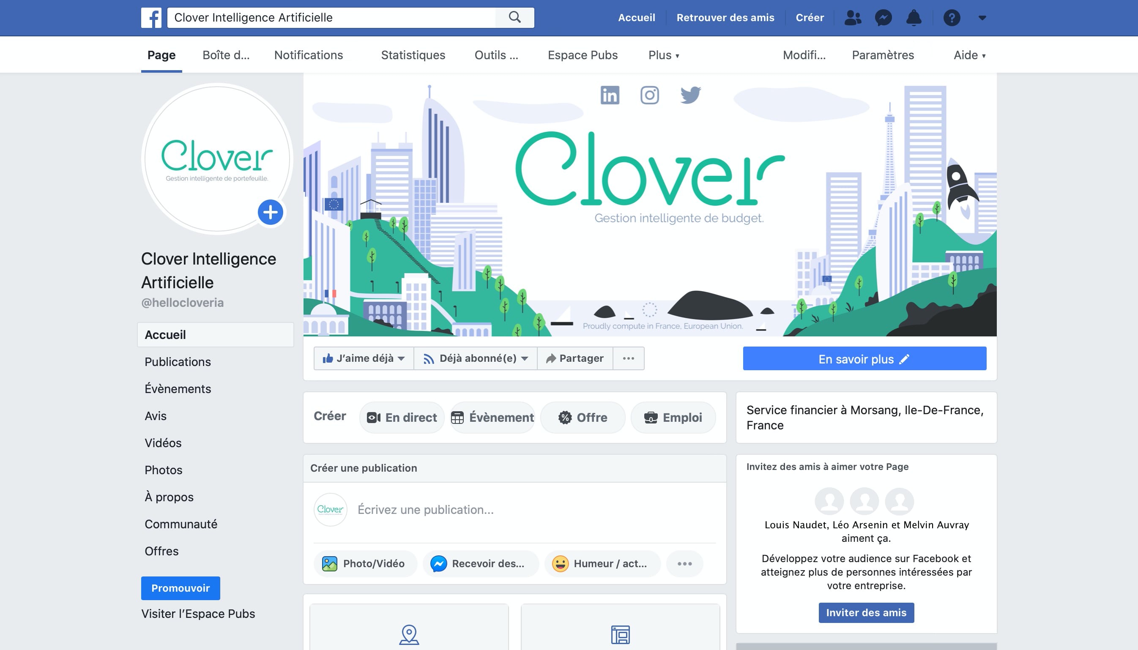
Task: Open the J'aime déjà dropdown
Action: [363, 358]
